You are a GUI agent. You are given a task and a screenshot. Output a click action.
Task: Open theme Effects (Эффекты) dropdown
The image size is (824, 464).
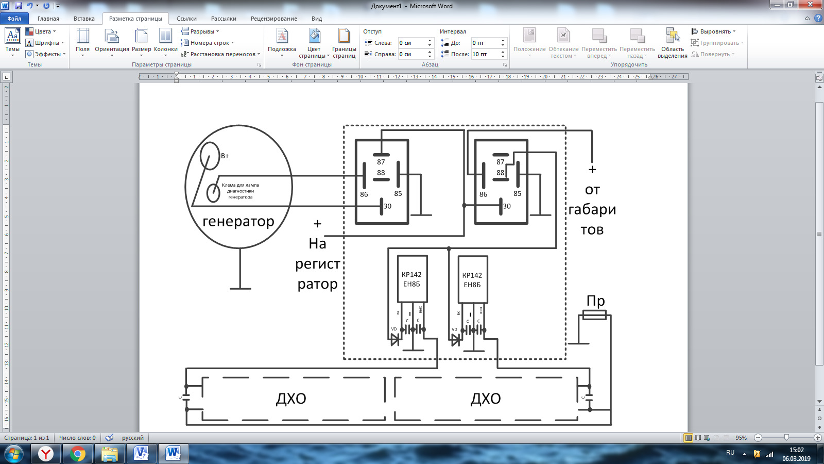coord(46,54)
